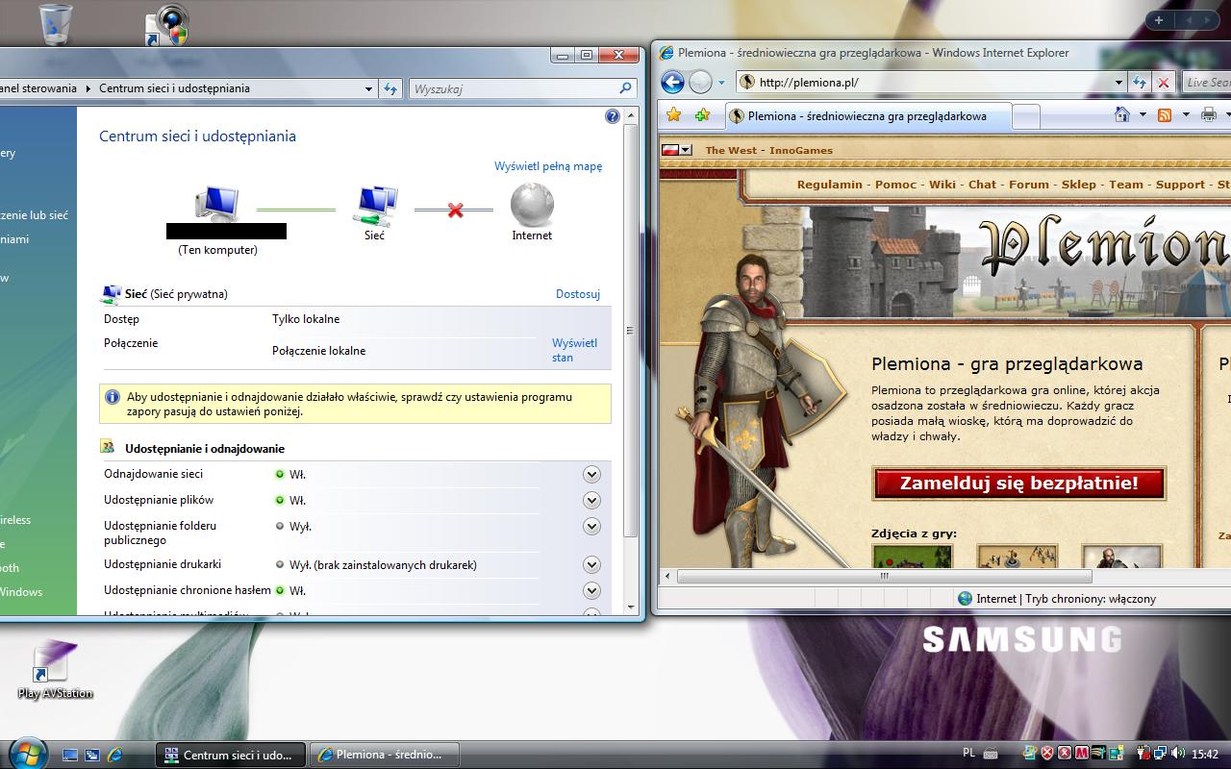Screen dimensions: 1231x769
Task: Click refresh icon in Control Panel address bar
Action: (x=389, y=88)
